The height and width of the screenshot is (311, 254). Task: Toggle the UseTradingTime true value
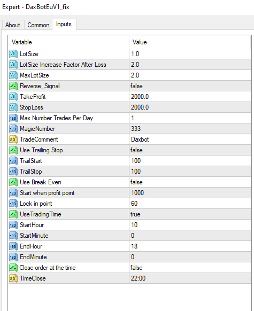coord(190,214)
